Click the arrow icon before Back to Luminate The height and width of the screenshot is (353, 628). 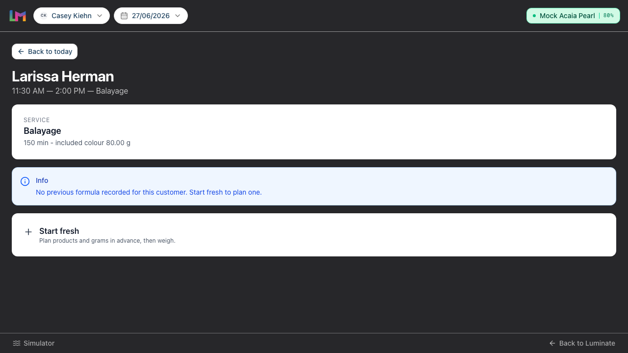[x=552, y=343]
